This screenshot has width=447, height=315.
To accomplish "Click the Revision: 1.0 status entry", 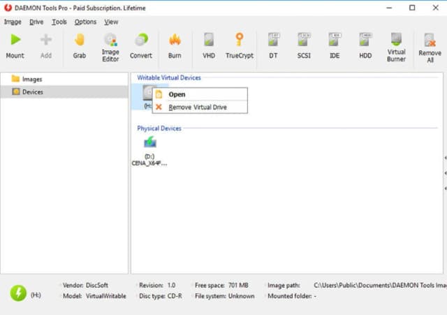I will 157,286.
